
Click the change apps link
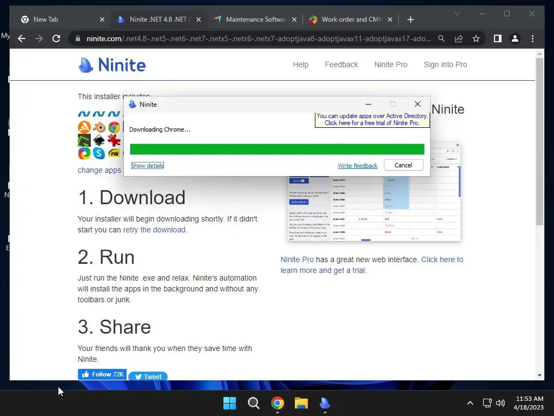[100, 170]
